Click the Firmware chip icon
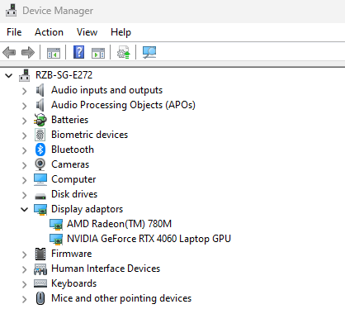This screenshot has height=309, width=345. [40, 254]
